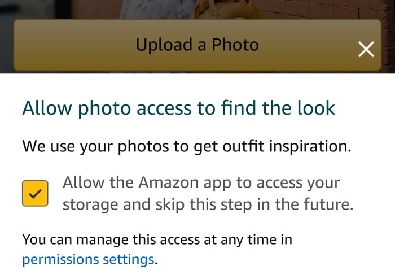
Task: Toggle the 'skip this step in the future' option
Action: coord(35,193)
